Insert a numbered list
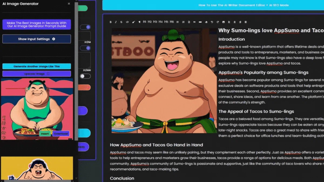 (183, 22)
